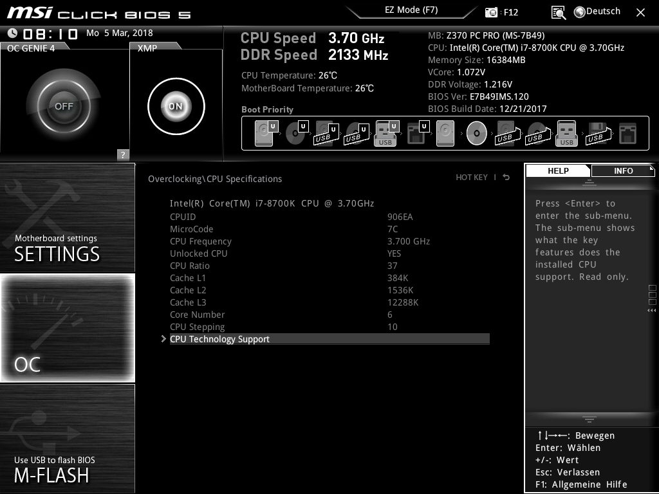The width and height of the screenshot is (659, 494).
Task: Click the XMP panel label
Action: click(x=147, y=48)
